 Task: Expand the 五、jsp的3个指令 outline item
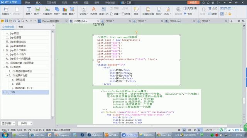(4, 50)
